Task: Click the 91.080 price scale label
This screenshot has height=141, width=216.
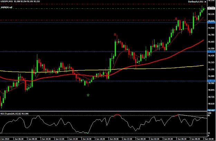Action: 212,76
